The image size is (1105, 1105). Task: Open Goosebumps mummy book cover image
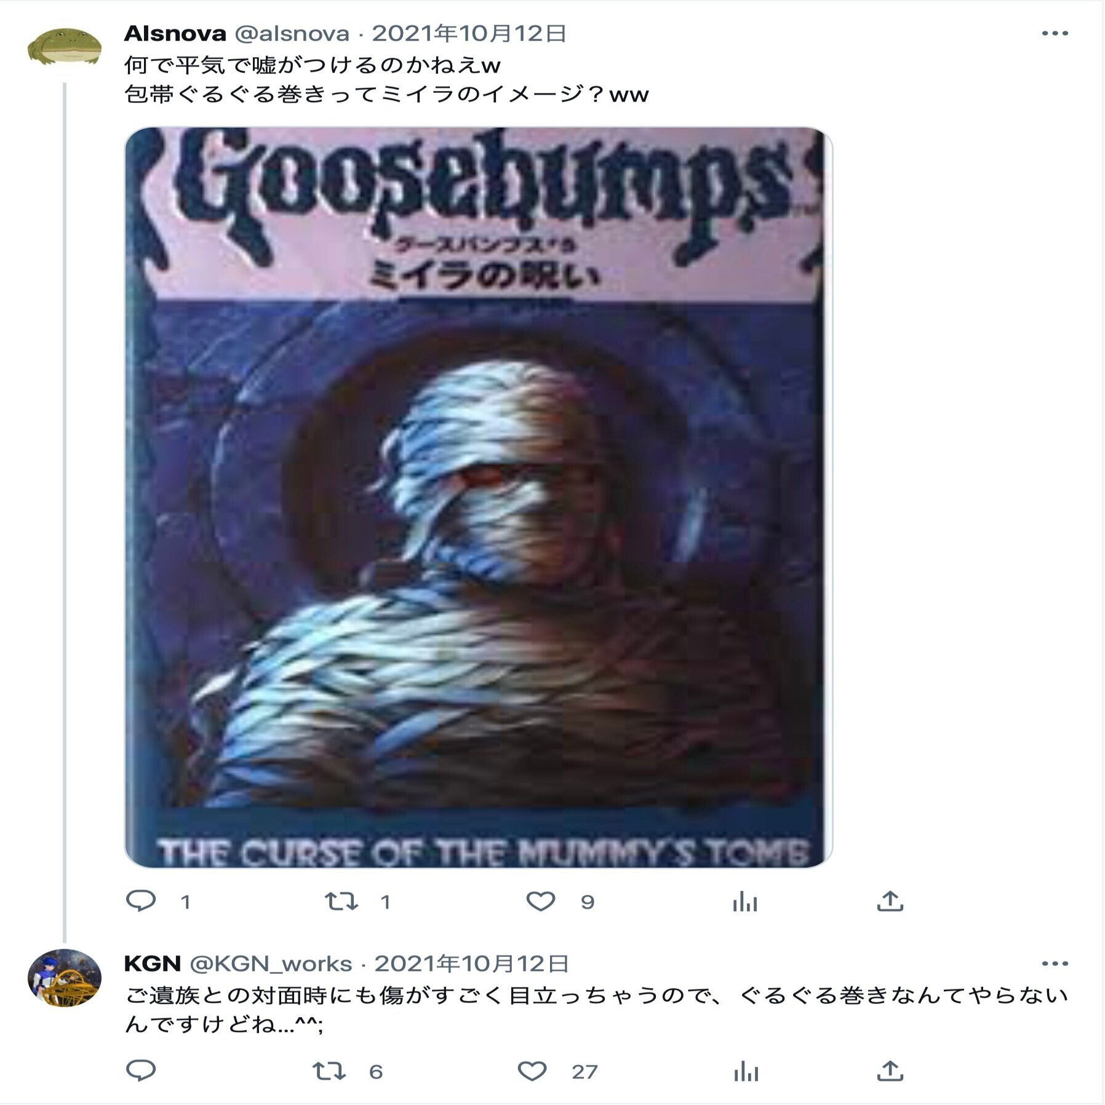click(x=478, y=497)
